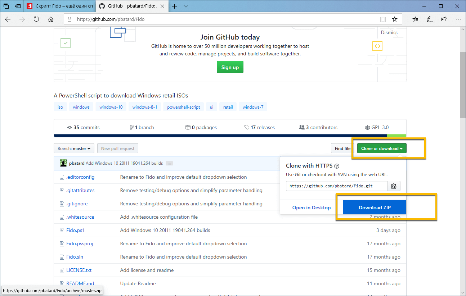View the 17 releases page
This screenshot has height=296, width=466.
click(259, 127)
